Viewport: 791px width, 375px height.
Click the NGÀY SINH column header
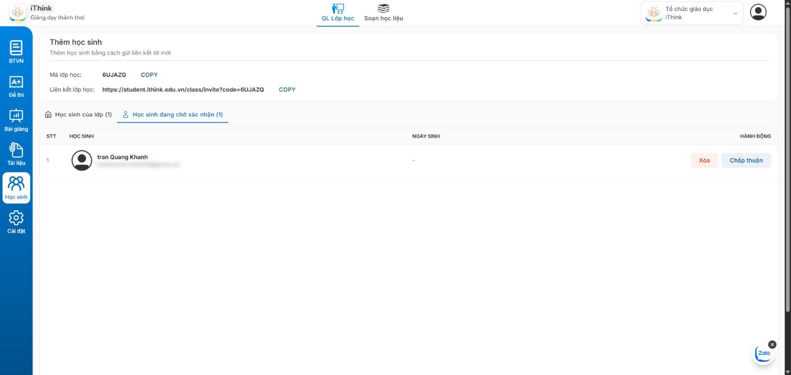click(x=426, y=136)
